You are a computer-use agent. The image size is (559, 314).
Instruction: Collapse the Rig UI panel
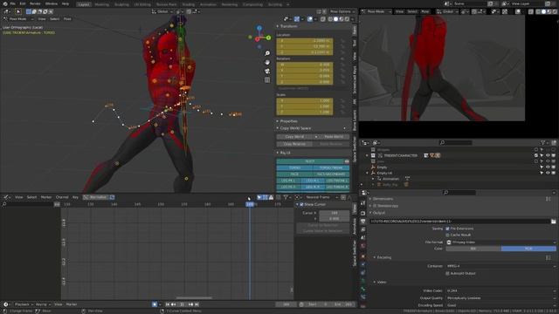click(x=285, y=153)
